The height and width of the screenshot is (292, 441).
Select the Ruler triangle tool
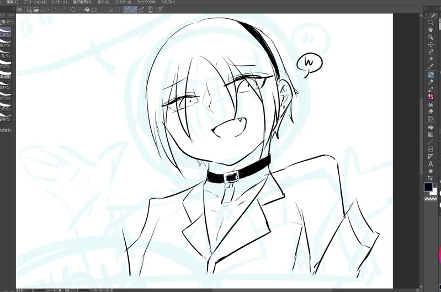(431, 156)
